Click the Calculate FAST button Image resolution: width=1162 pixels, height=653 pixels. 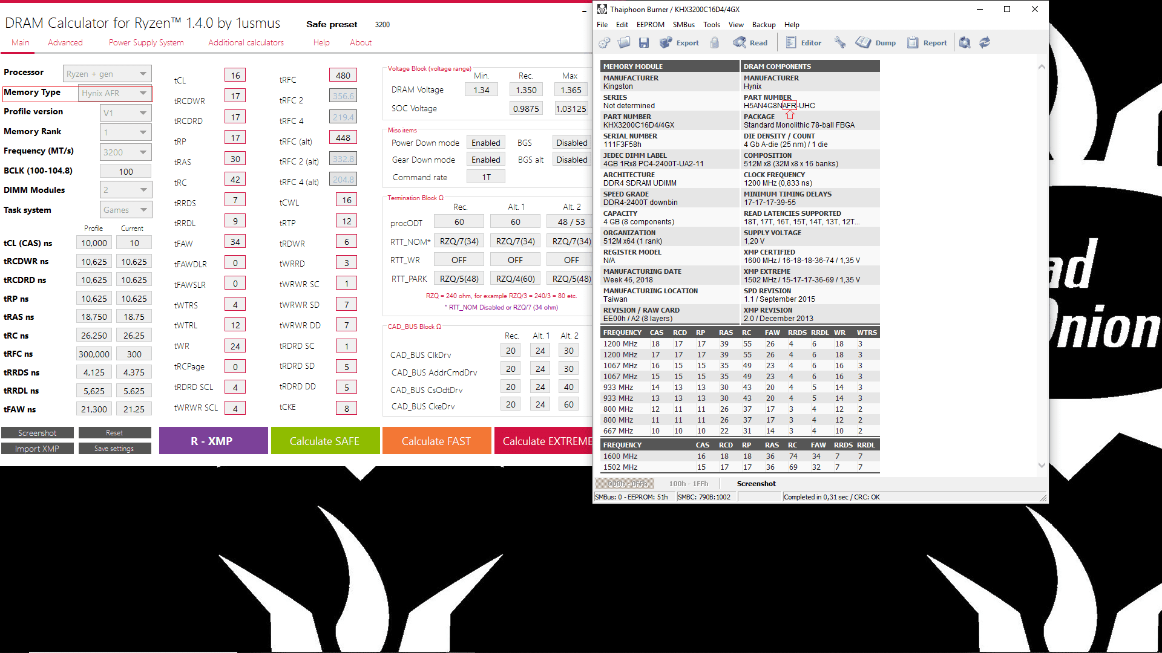click(436, 441)
